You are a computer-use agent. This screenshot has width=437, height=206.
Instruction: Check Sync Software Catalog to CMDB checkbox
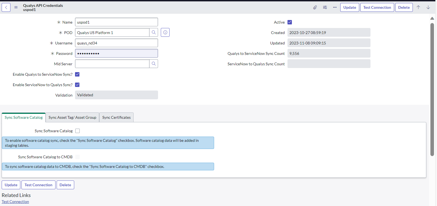[x=78, y=157]
